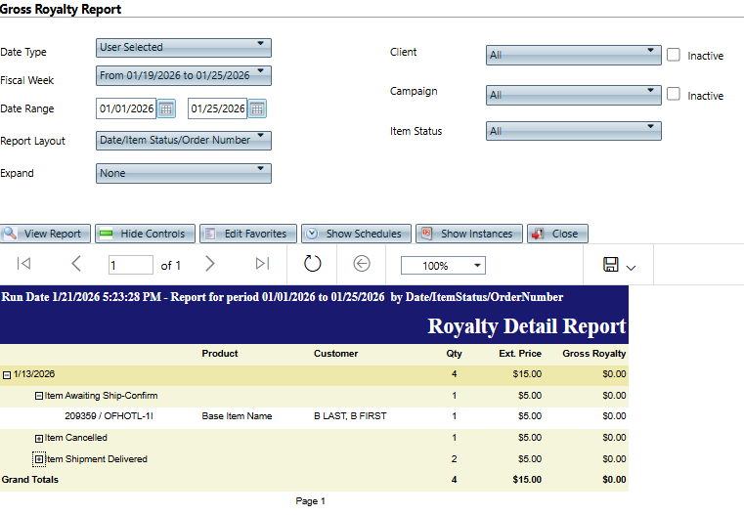Expand the Item Cancelled row
This screenshot has height=515, width=744.
pyautogui.click(x=39, y=438)
